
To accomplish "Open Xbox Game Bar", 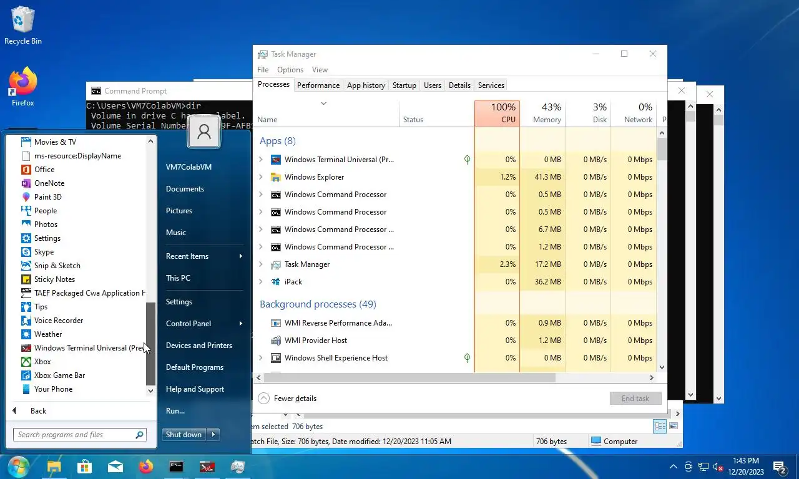I will coord(59,375).
